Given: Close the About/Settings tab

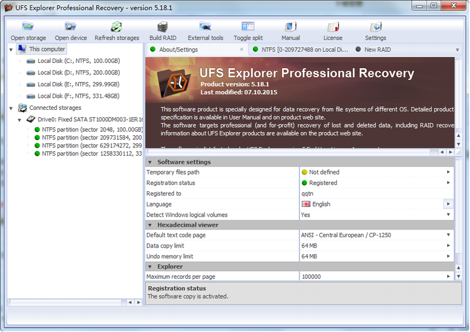Looking at the screenshot, I should (x=242, y=49).
